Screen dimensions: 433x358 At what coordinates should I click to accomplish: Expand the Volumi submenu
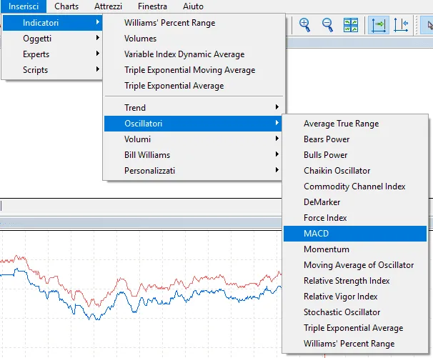click(194, 139)
